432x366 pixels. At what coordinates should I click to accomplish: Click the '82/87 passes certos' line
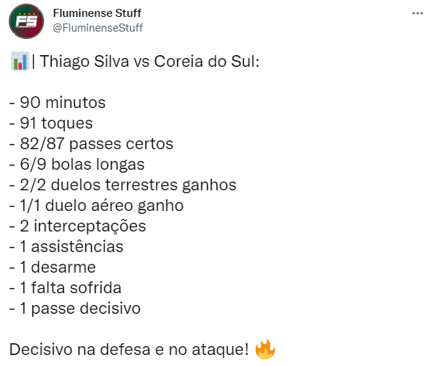[91, 143]
